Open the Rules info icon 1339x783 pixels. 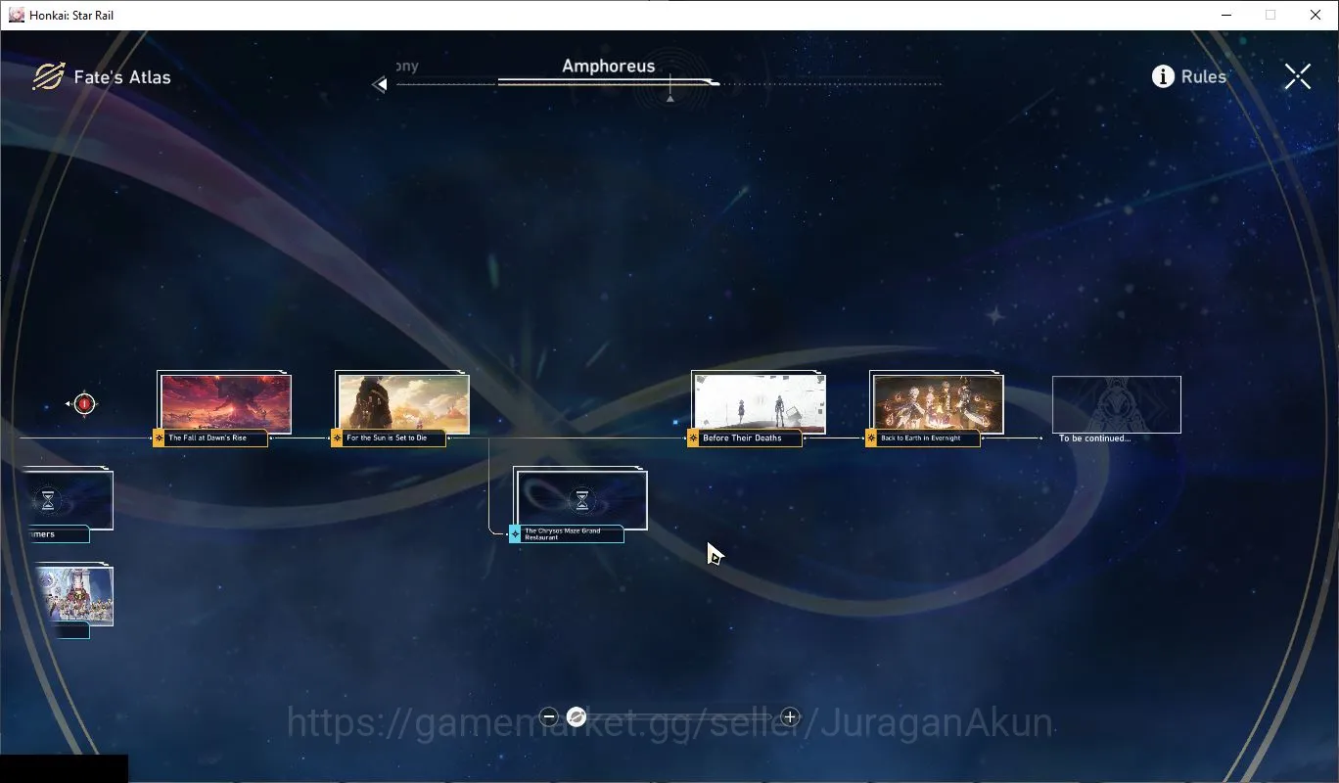coord(1163,76)
